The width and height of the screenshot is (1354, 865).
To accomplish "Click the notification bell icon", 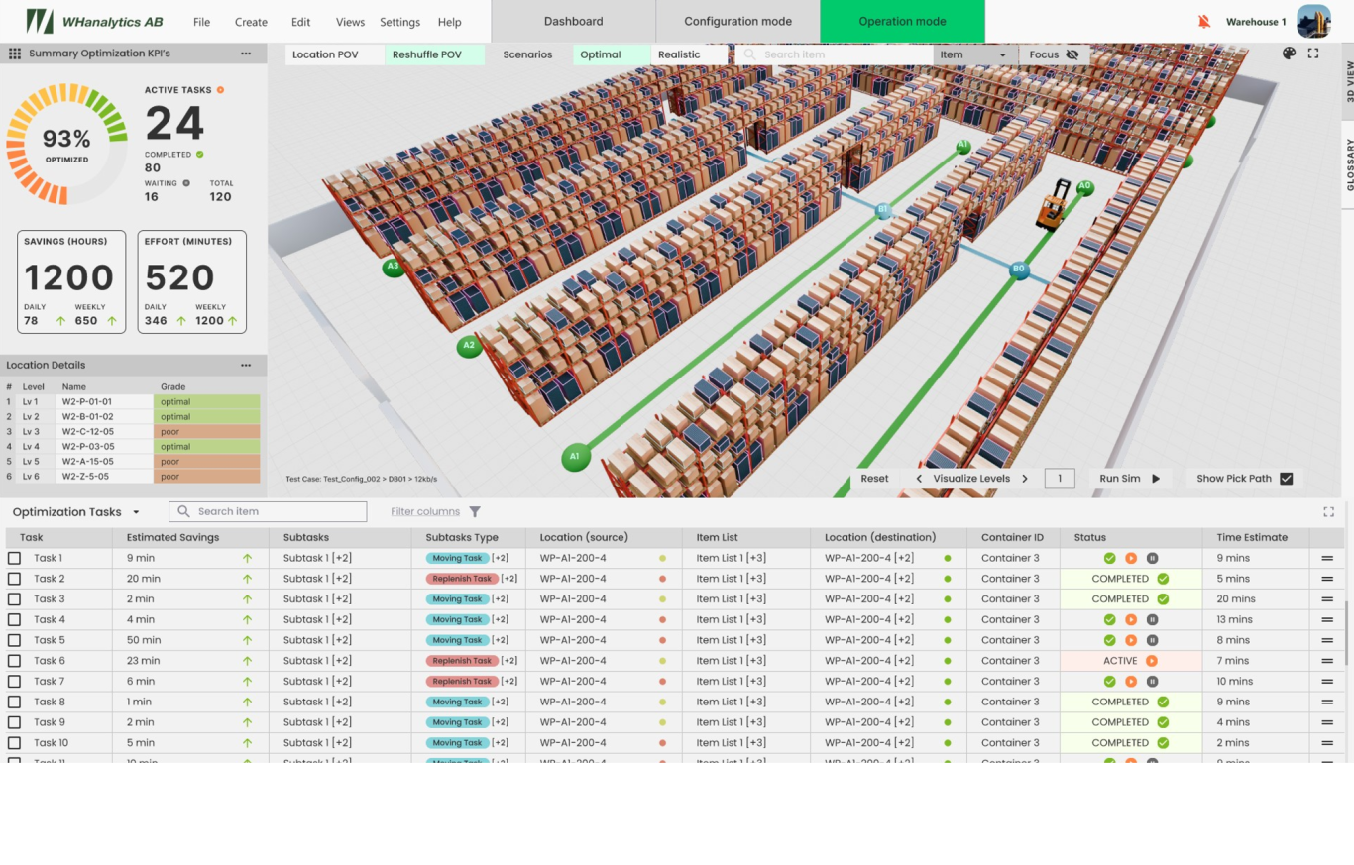I will (x=1204, y=22).
